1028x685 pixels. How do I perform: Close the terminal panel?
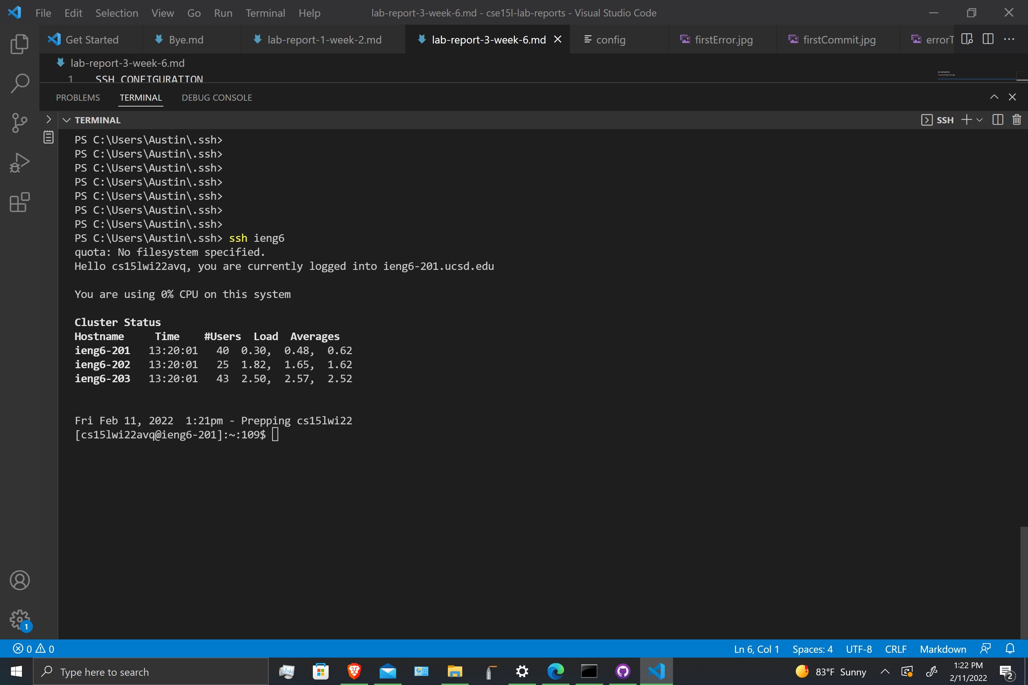point(1012,97)
